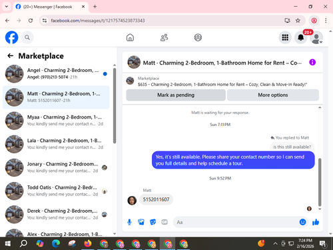Open the taskbar clock showing 7:24 PM

pos(305,243)
